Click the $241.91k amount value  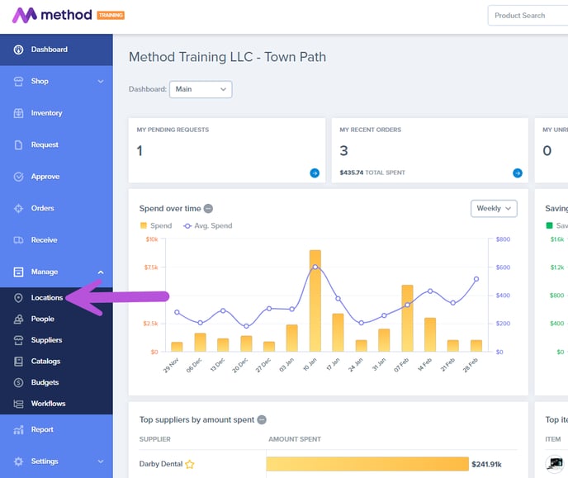(486, 464)
